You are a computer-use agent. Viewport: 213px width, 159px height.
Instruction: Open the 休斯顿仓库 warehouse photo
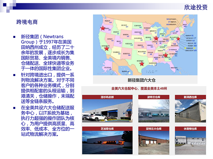click(190, 143)
